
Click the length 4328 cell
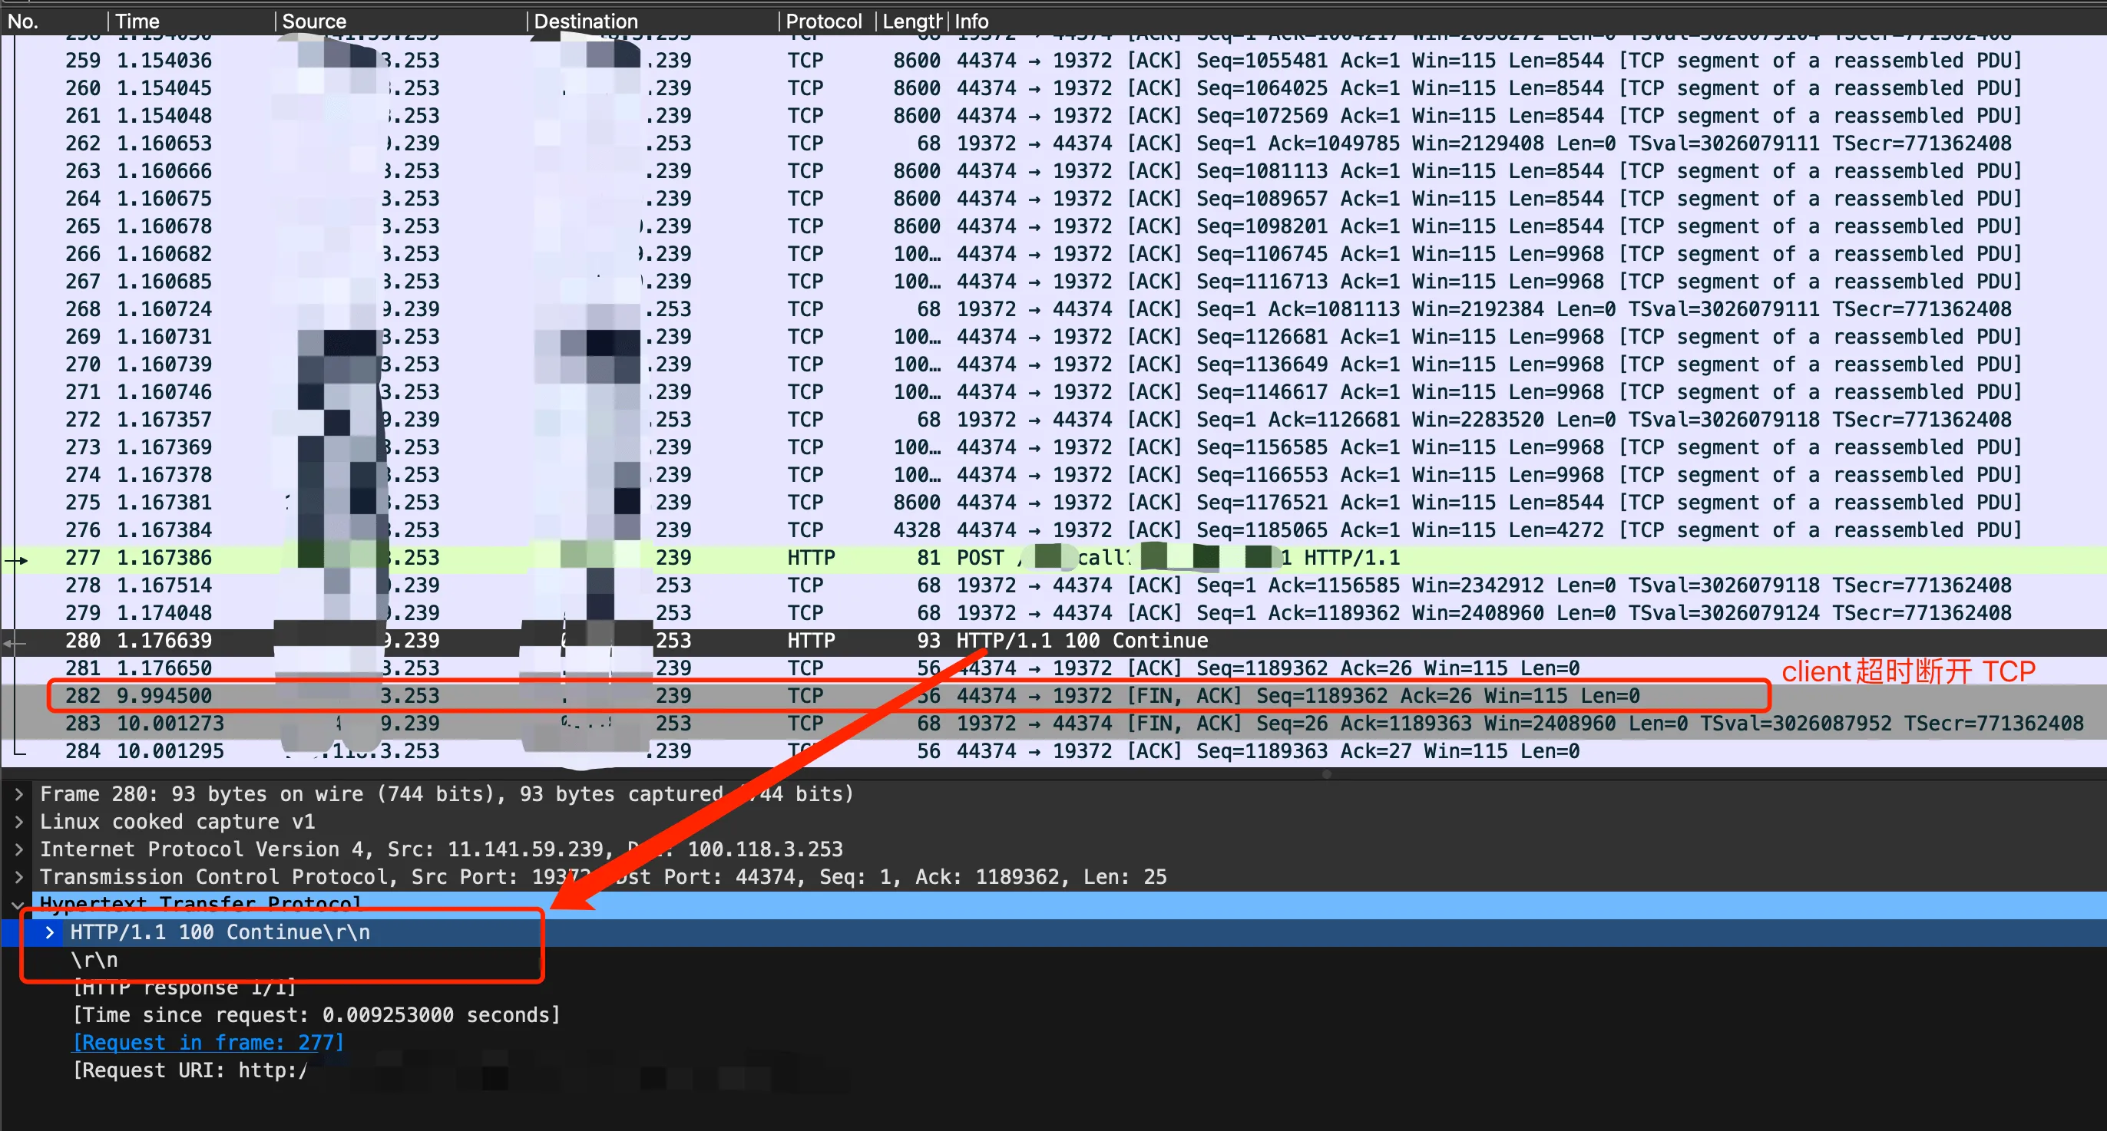point(916,529)
